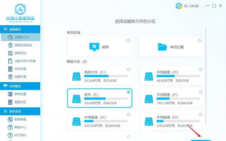Click the 云骑士数据恢复 logo
Image resolution: width=226 pixels, height=141 pixels.
[20, 13]
